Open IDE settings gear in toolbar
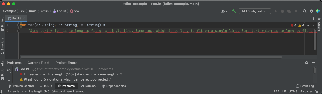Screen dimensions: 322x94 coord(311,11)
